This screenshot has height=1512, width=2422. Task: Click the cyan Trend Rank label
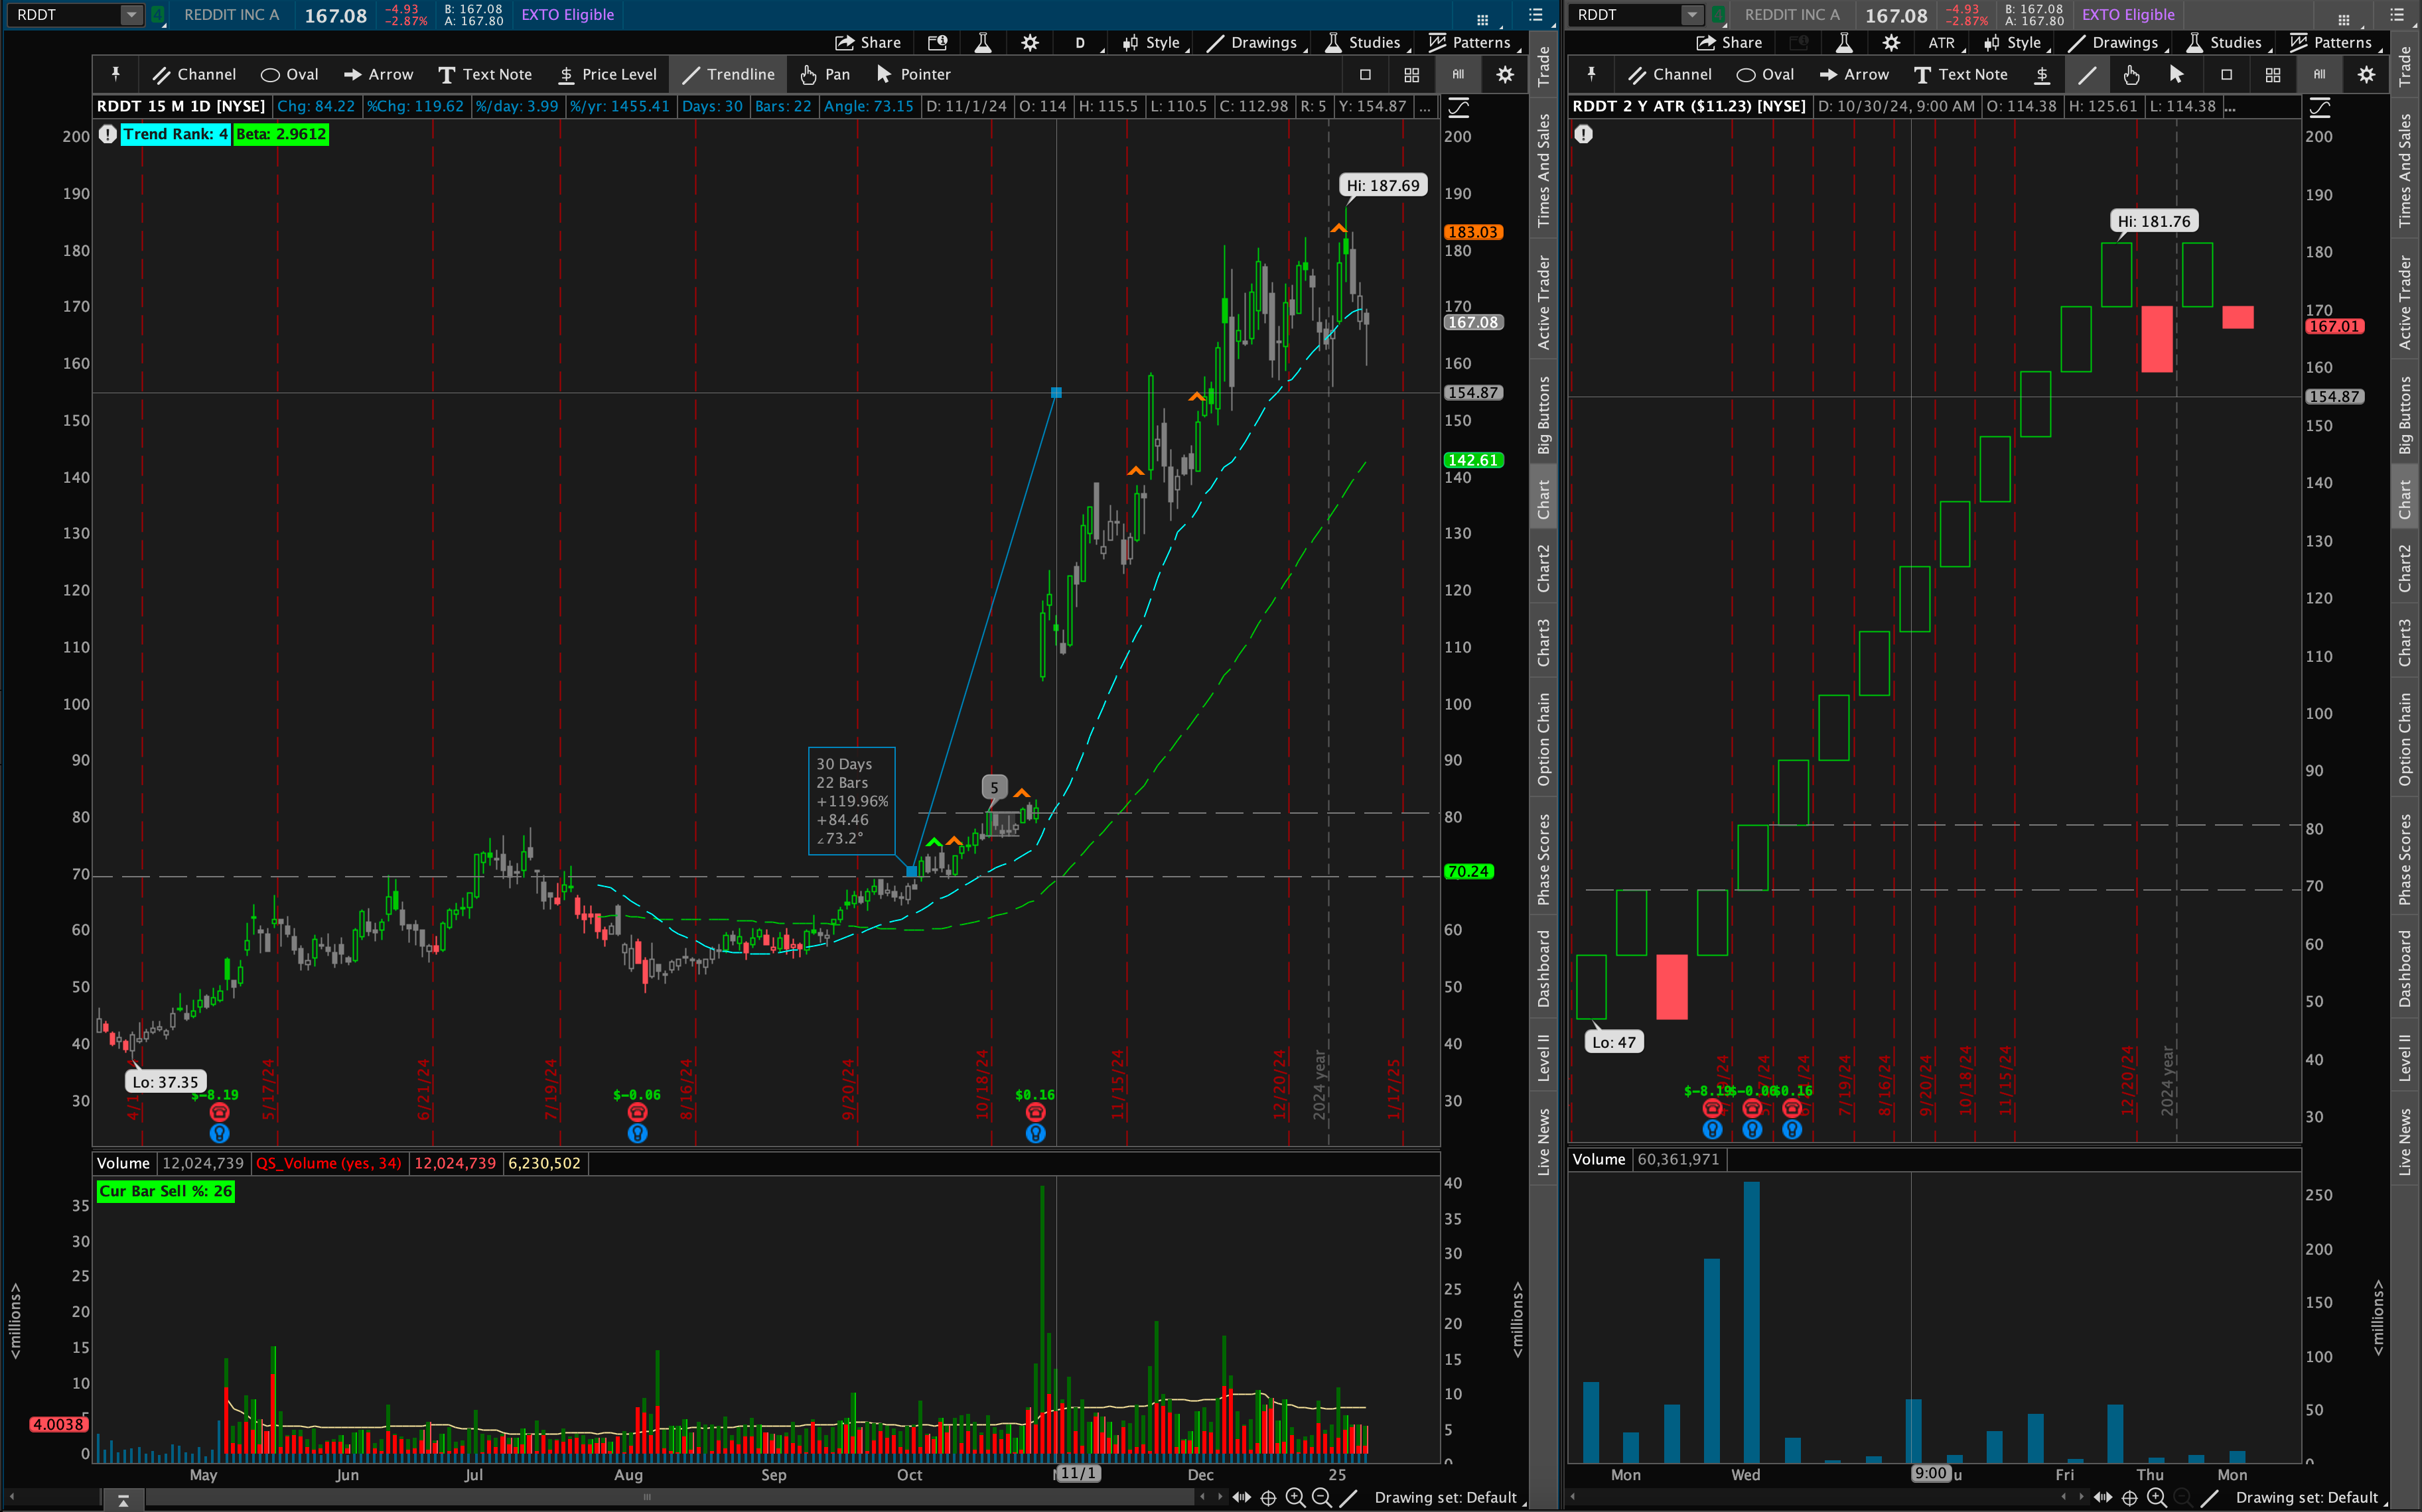(175, 134)
